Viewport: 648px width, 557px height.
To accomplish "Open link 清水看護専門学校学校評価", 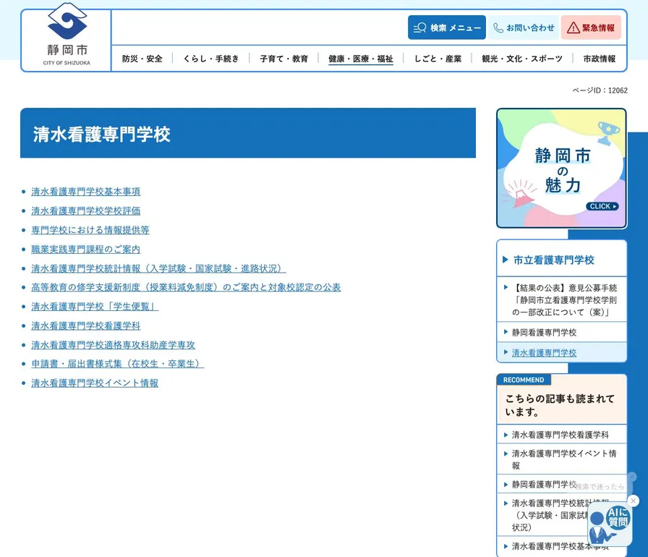I will (86, 211).
